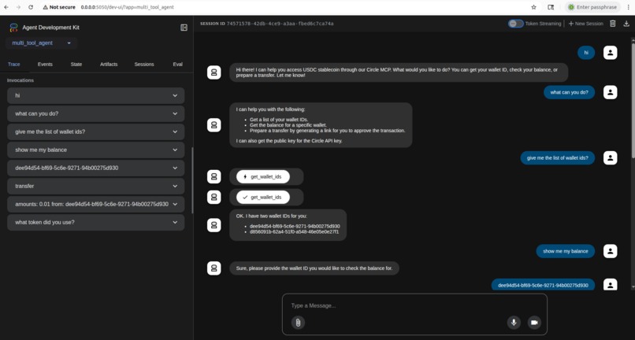Click the browser address bar URL
This screenshot has height=340, width=635.
(x=128, y=7)
